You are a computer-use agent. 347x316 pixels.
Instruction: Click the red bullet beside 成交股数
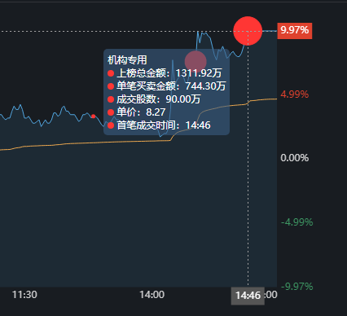[x=111, y=99]
